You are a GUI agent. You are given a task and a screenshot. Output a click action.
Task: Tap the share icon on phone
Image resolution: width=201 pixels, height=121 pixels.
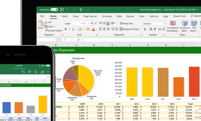[42, 72]
